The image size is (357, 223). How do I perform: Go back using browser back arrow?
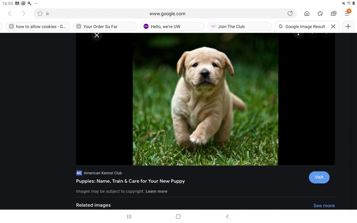[x=10, y=13]
